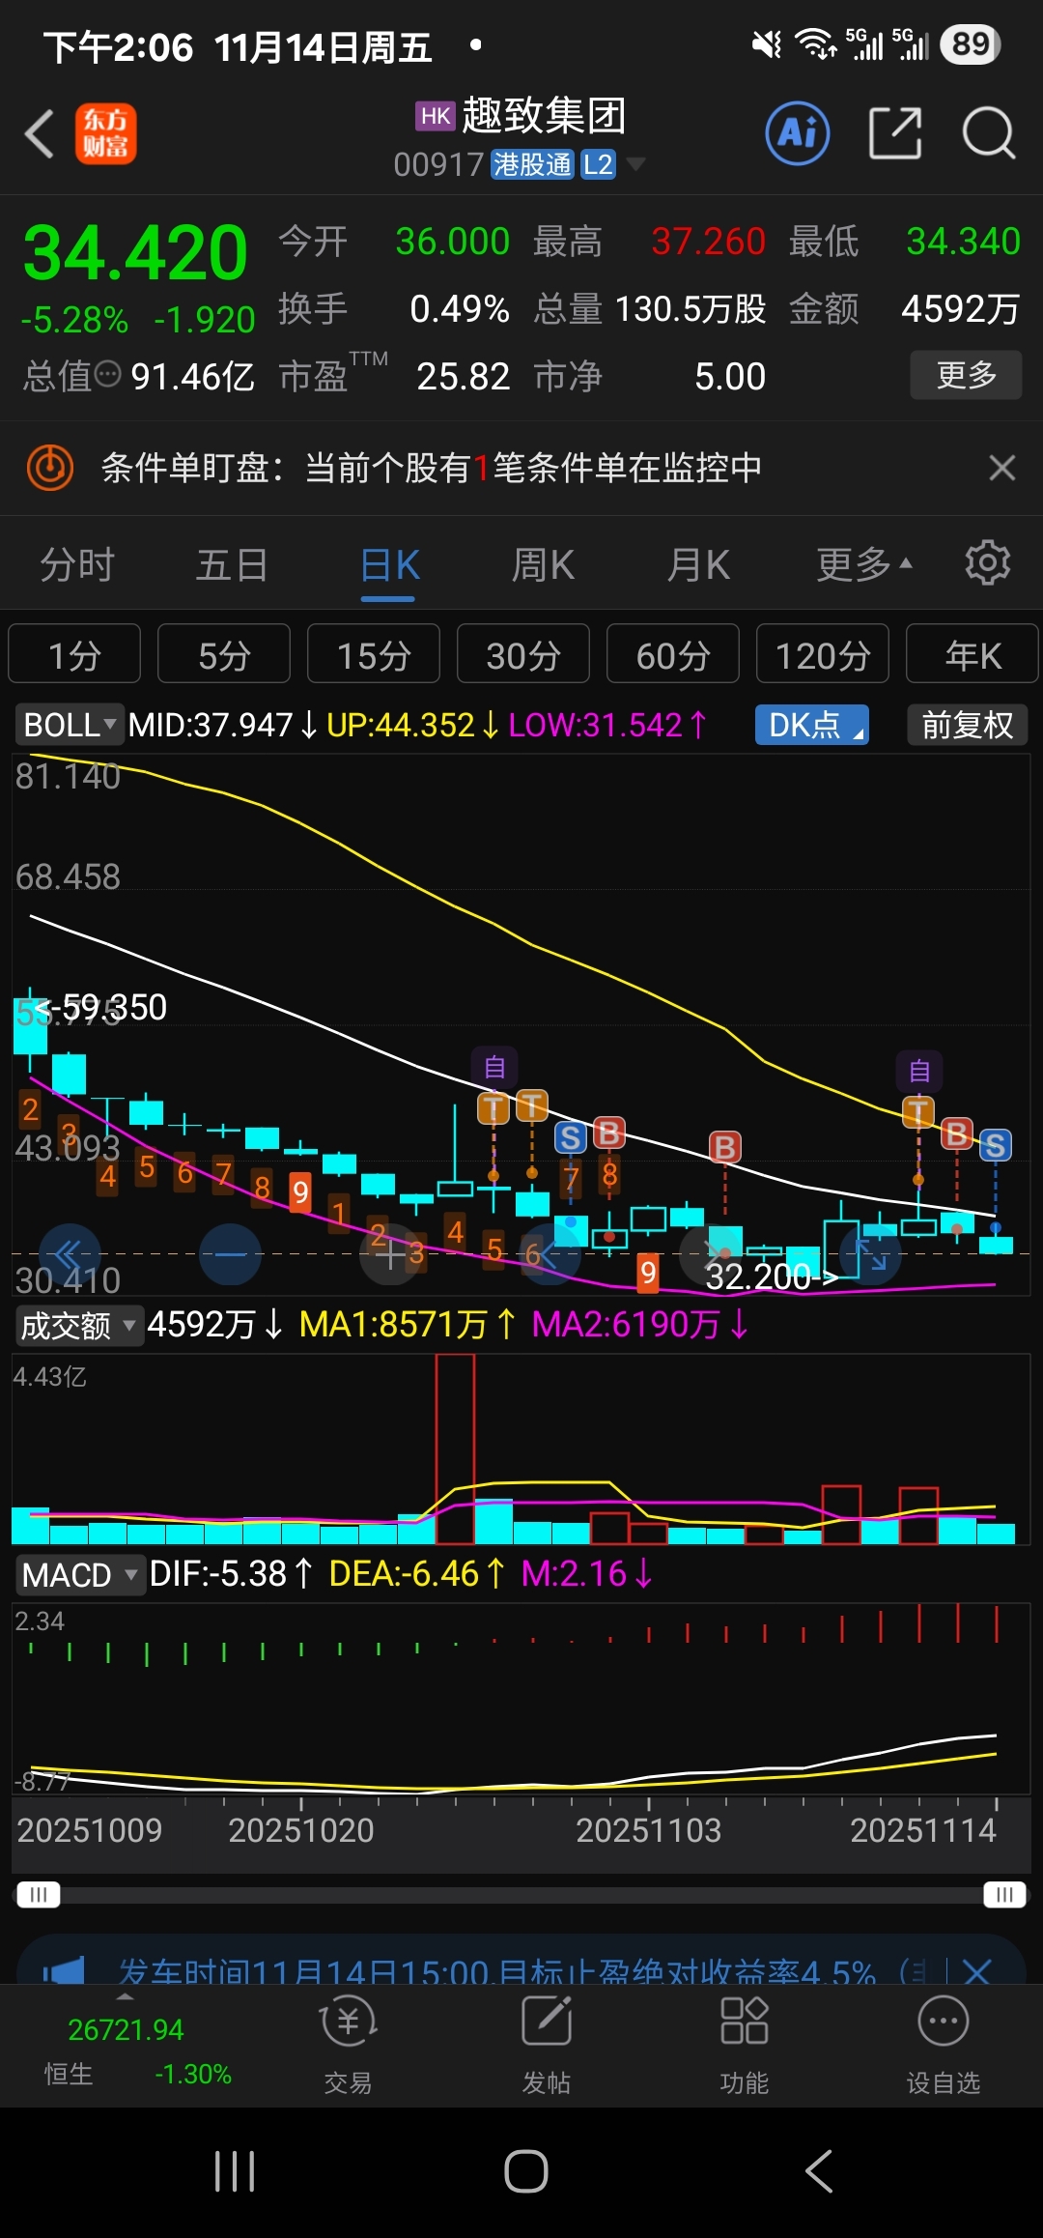Select the 年K interval
The height and width of the screenshot is (2238, 1043).
[973, 655]
